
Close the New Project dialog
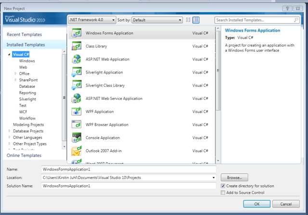click(x=298, y=8)
